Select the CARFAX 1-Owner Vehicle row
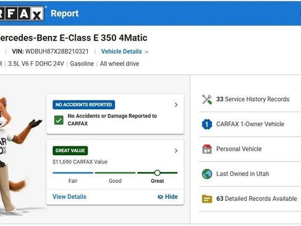Image resolution: width=301 pixels, height=226 pixels. click(x=250, y=124)
